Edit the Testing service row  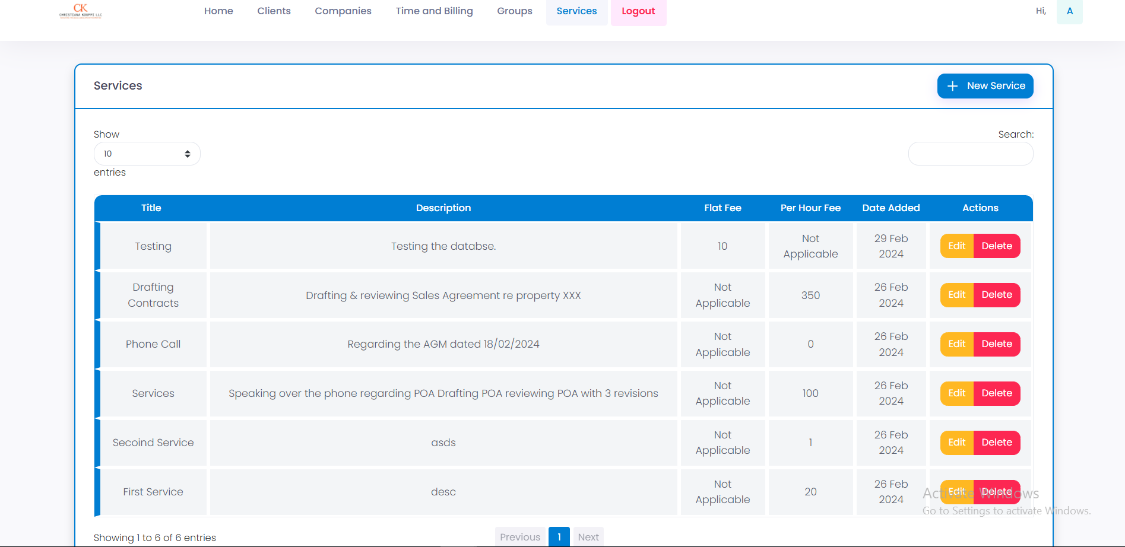point(956,246)
